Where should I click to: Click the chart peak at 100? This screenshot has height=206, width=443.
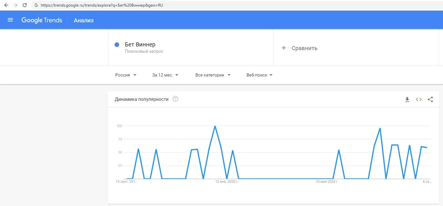click(215, 126)
